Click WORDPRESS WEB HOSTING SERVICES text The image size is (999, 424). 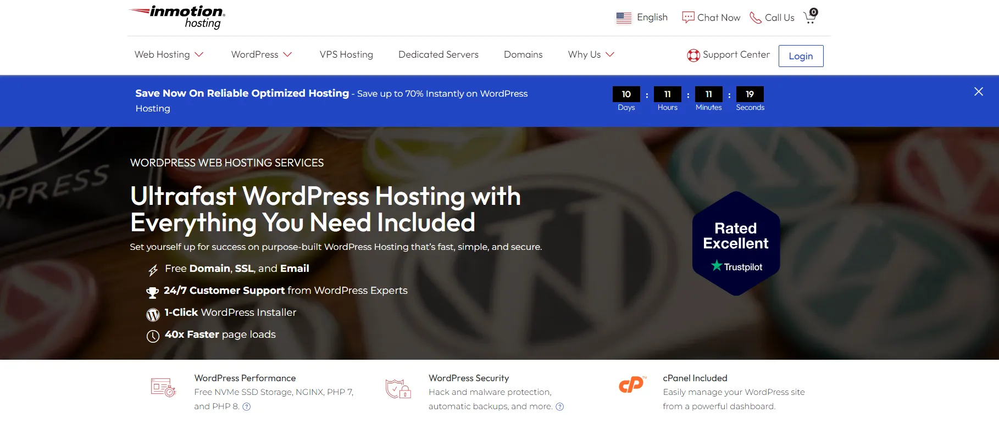(227, 163)
